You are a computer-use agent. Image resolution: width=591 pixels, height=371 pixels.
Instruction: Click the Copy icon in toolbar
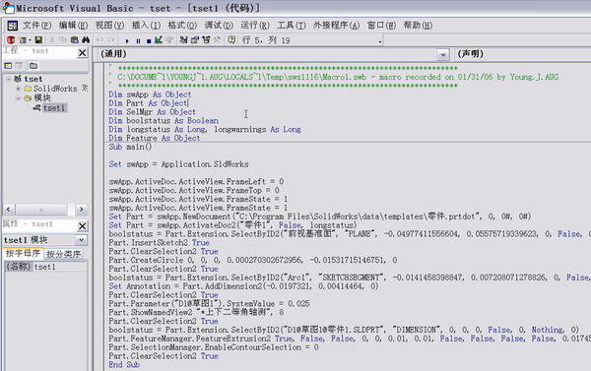tap(63, 40)
